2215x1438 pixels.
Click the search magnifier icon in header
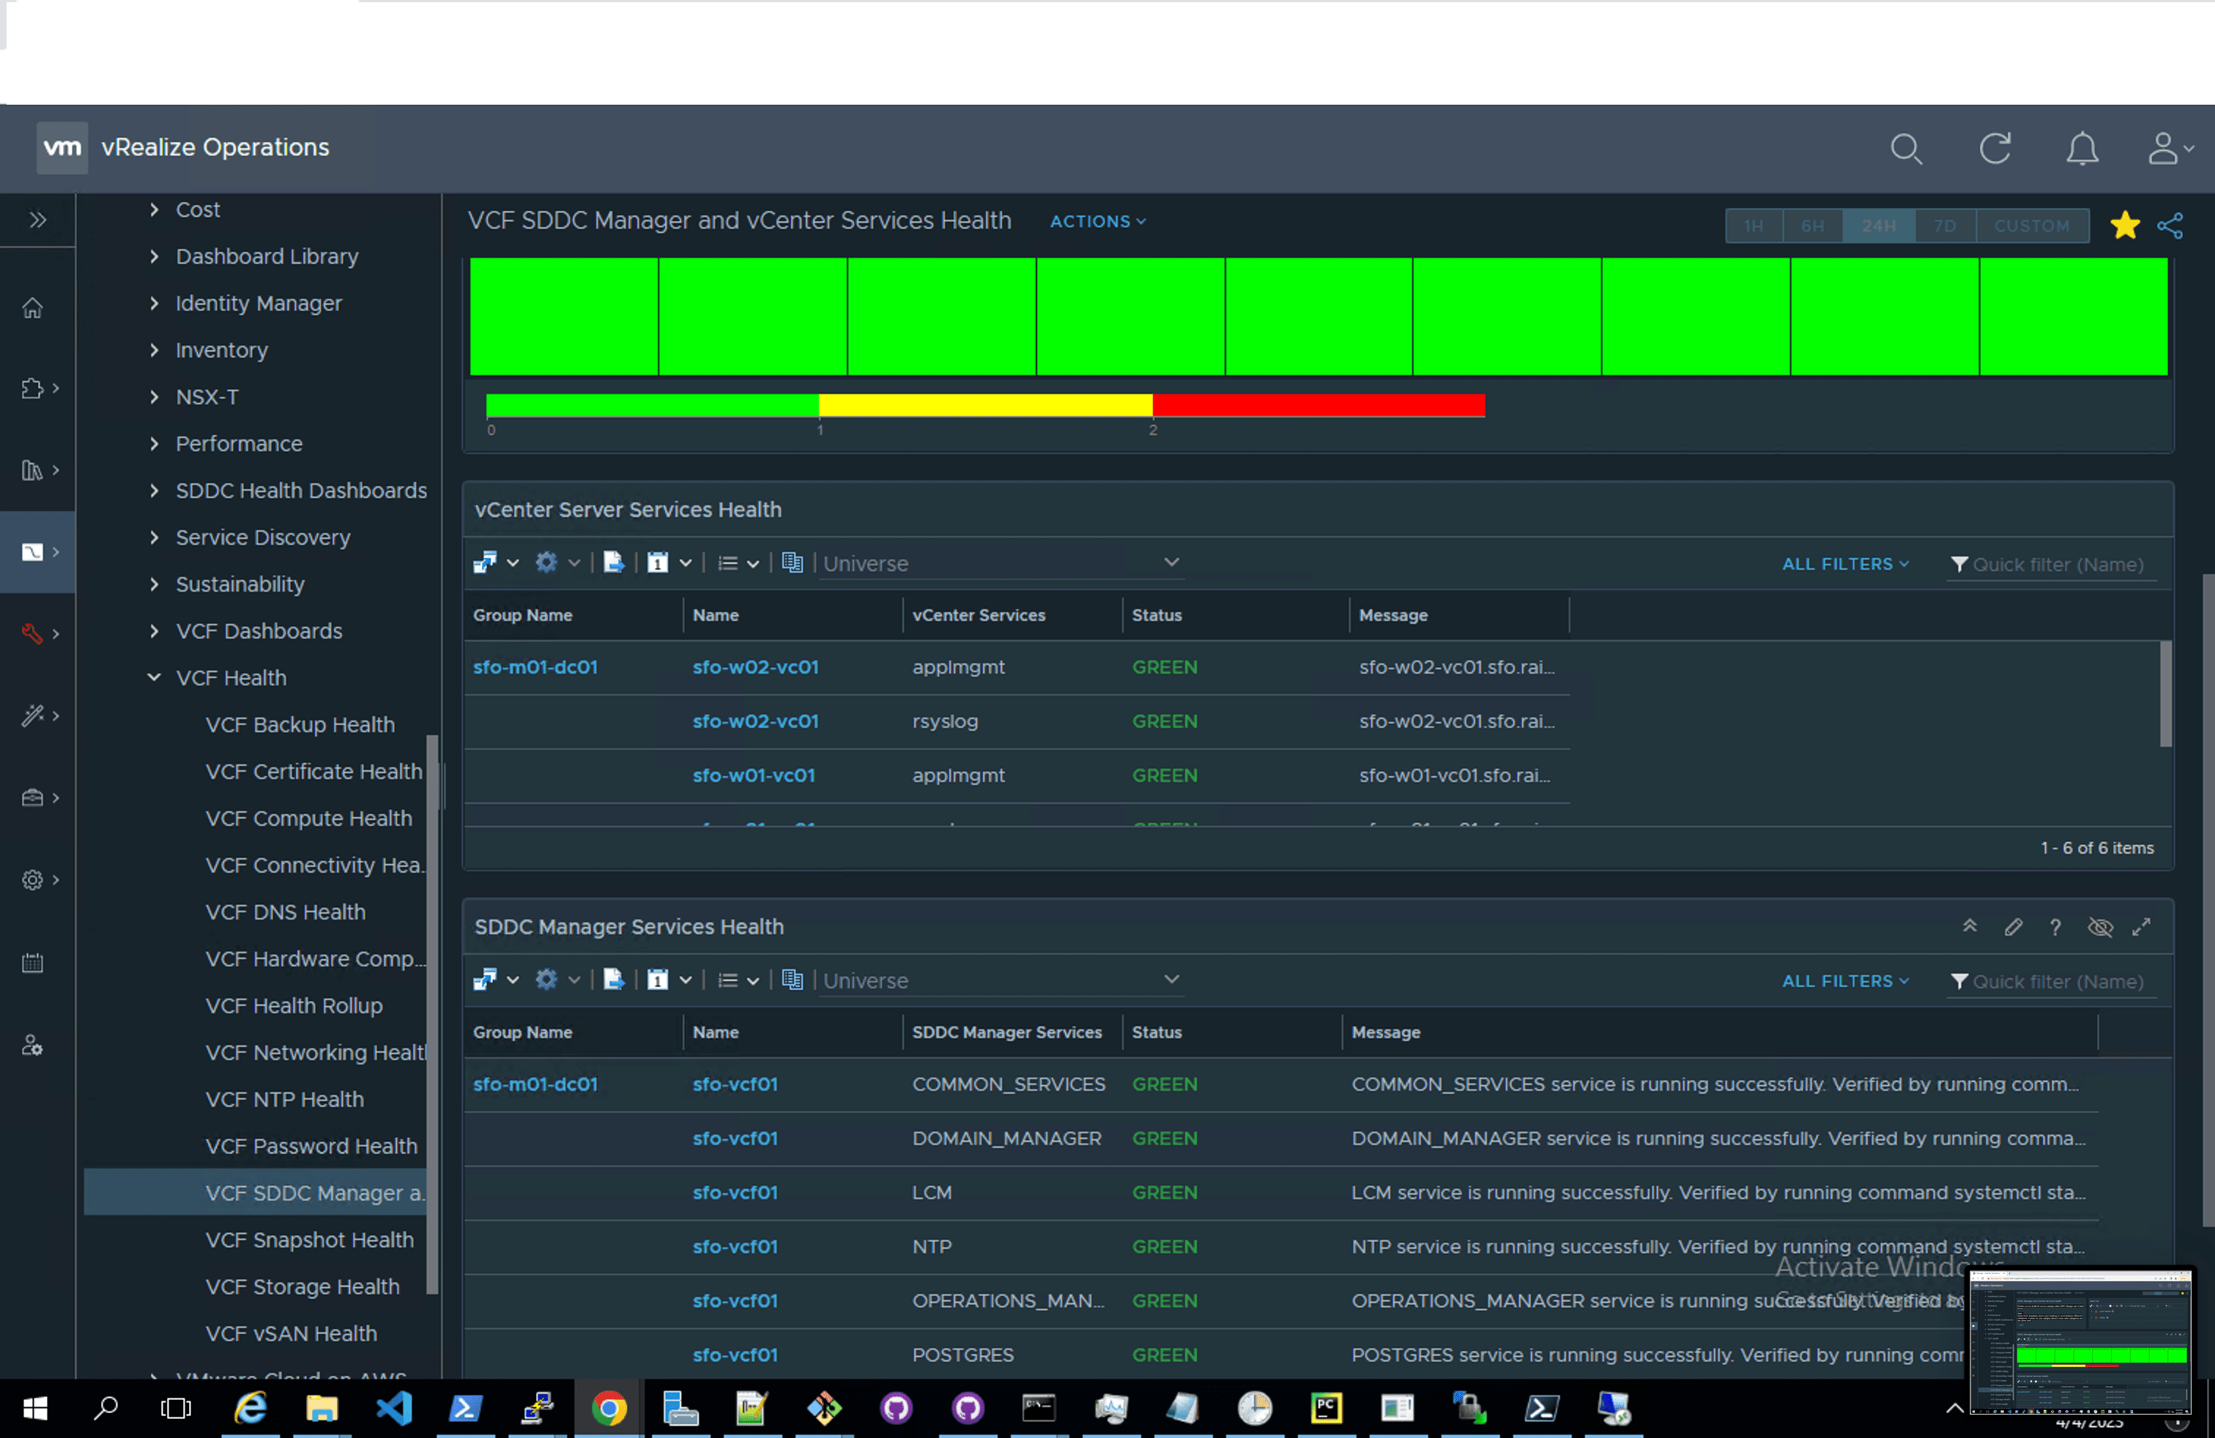[x=1905, y=149]
